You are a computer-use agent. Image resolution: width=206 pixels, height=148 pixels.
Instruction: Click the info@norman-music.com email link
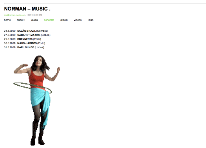coord(14,15)
